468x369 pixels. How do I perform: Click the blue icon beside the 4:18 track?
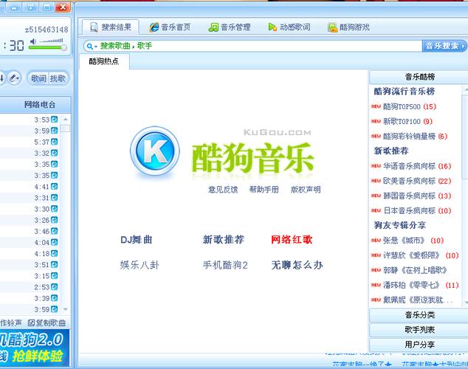(x=55, y=254)
